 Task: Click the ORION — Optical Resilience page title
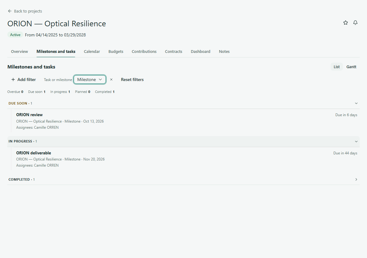tap(57, 24)
